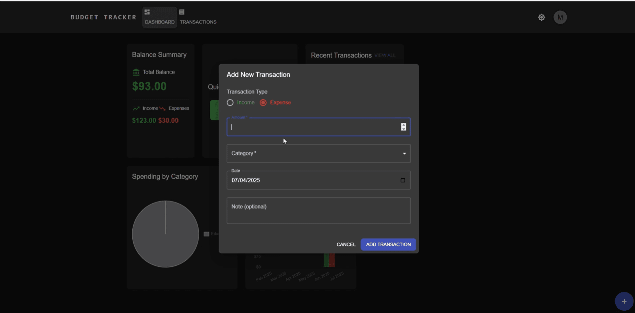Toggle theme with the brightness icon

pos(542,17)
